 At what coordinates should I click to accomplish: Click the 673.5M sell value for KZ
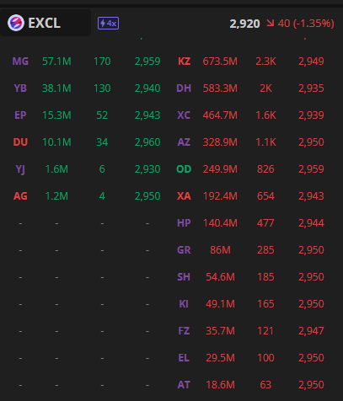point(220,61)
